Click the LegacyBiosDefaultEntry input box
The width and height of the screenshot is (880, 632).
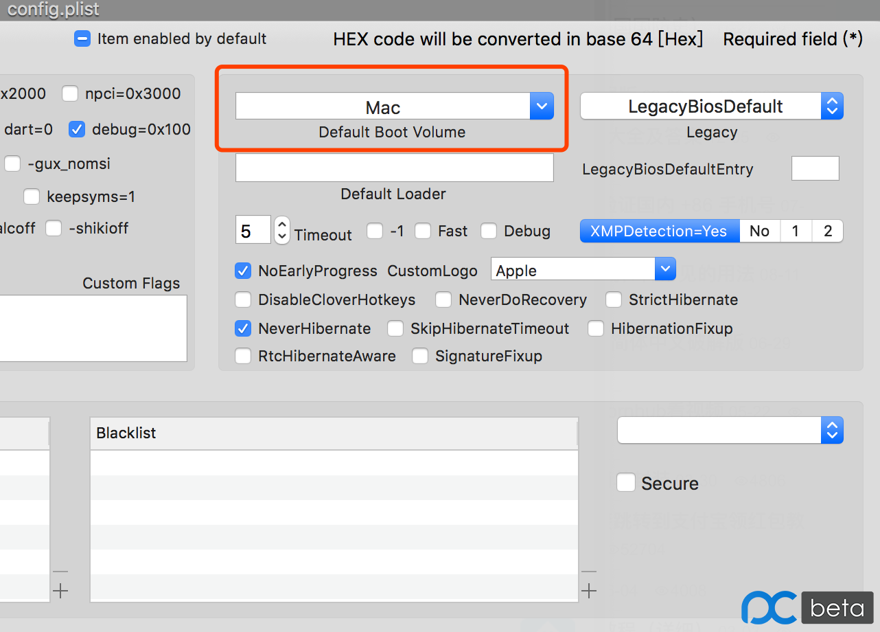(815, 168)
